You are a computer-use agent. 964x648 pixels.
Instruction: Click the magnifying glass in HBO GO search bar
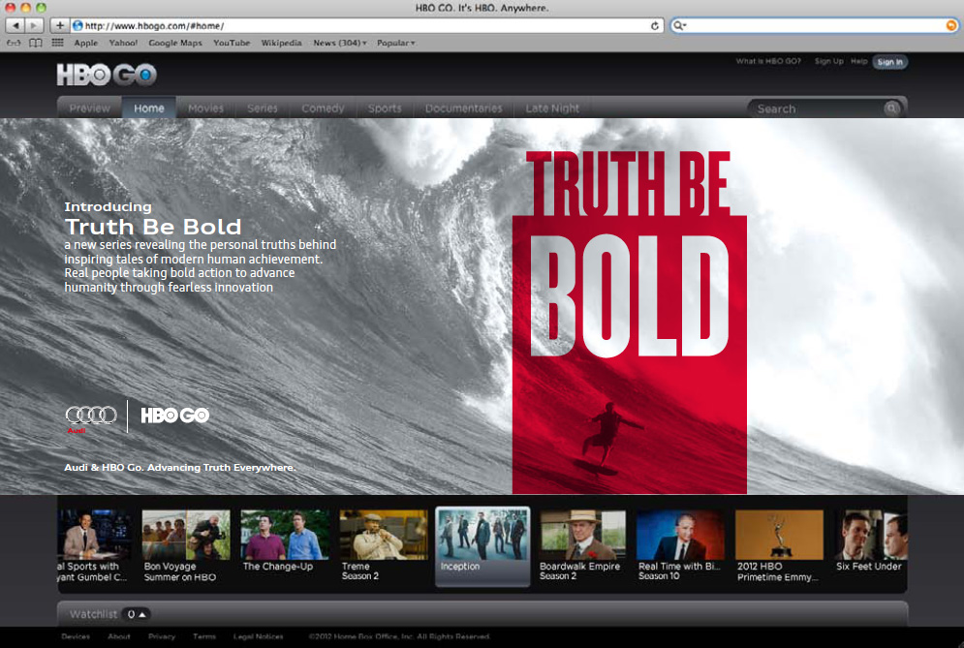[x=891, y=108]
